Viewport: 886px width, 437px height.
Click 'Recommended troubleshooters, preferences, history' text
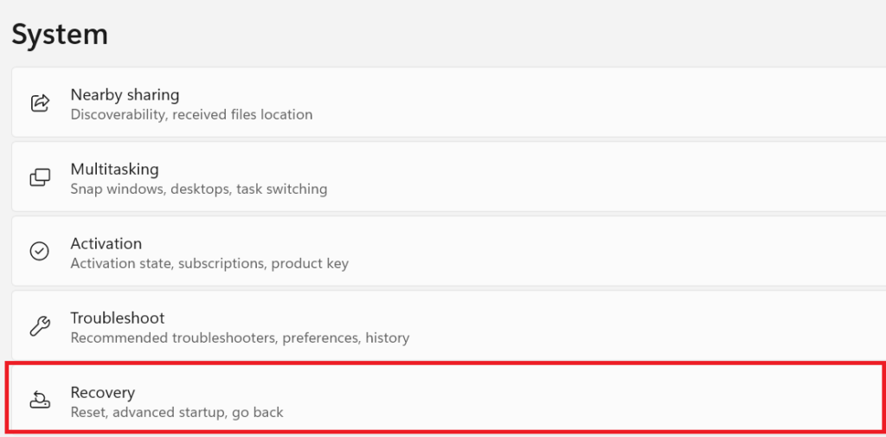pos(240,337)
